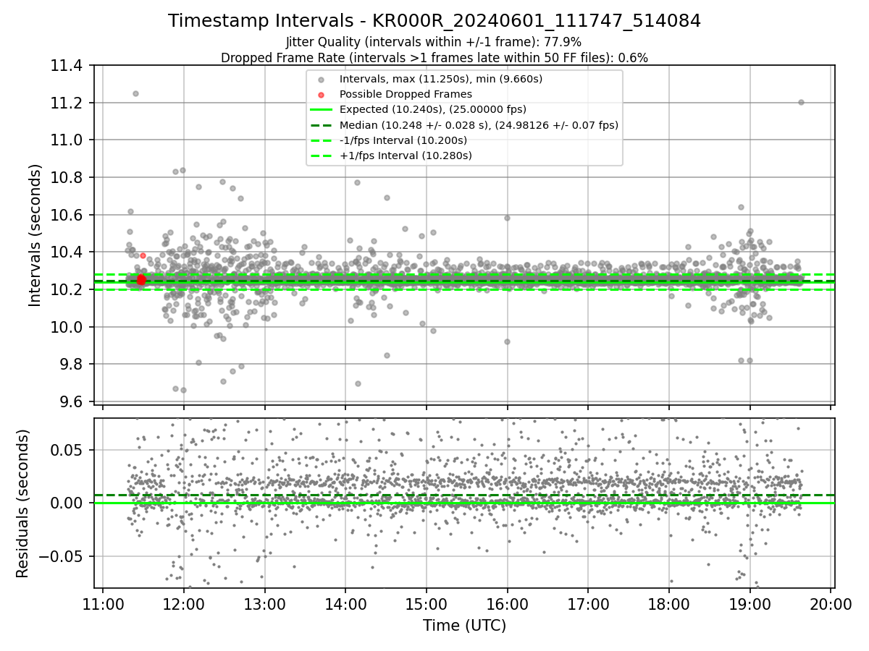869x651 pixels.
Task: Click the 11.2 s outlier point after 19:30
Action: (x=801, y=102)
